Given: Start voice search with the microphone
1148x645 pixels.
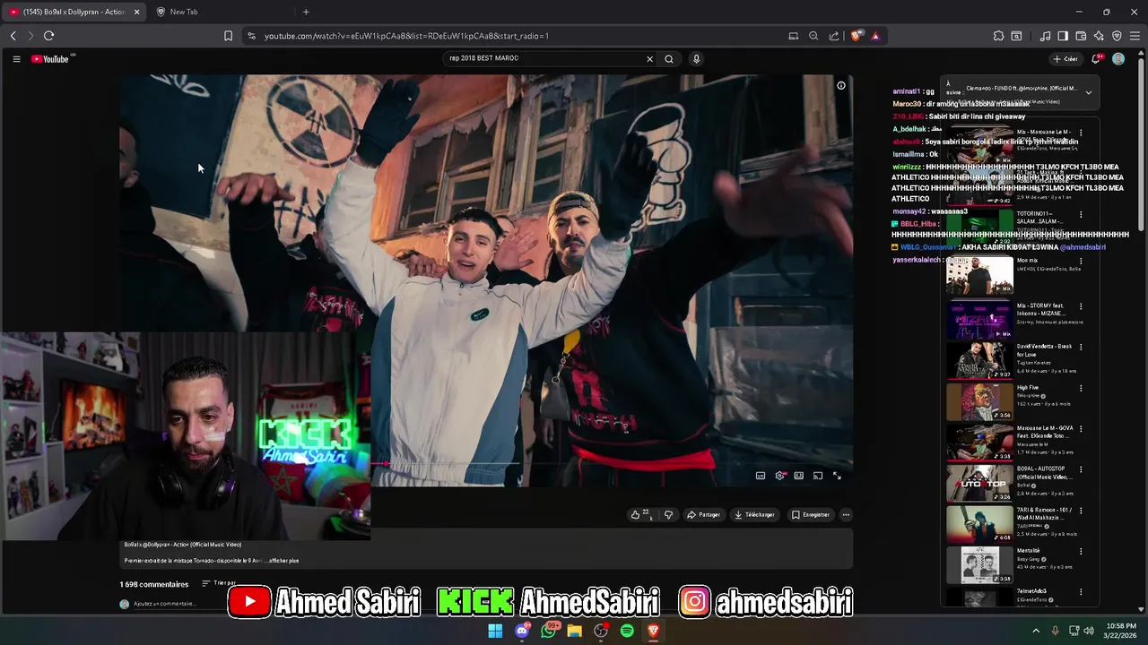Looking at the screenshot, I should click(x=696, y=59).
